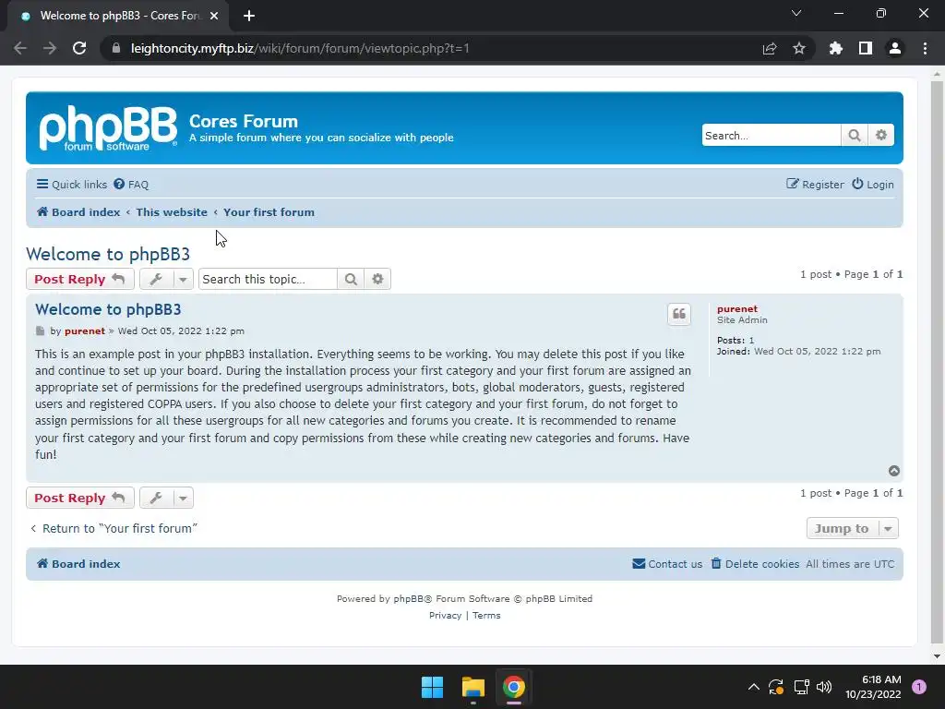Expand top topic tools dropdown arrow
This screenshot has height=709, width=945.
(x=183, y=279)
